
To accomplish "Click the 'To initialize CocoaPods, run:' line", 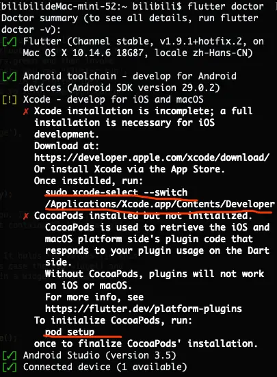I will (113, 320).
